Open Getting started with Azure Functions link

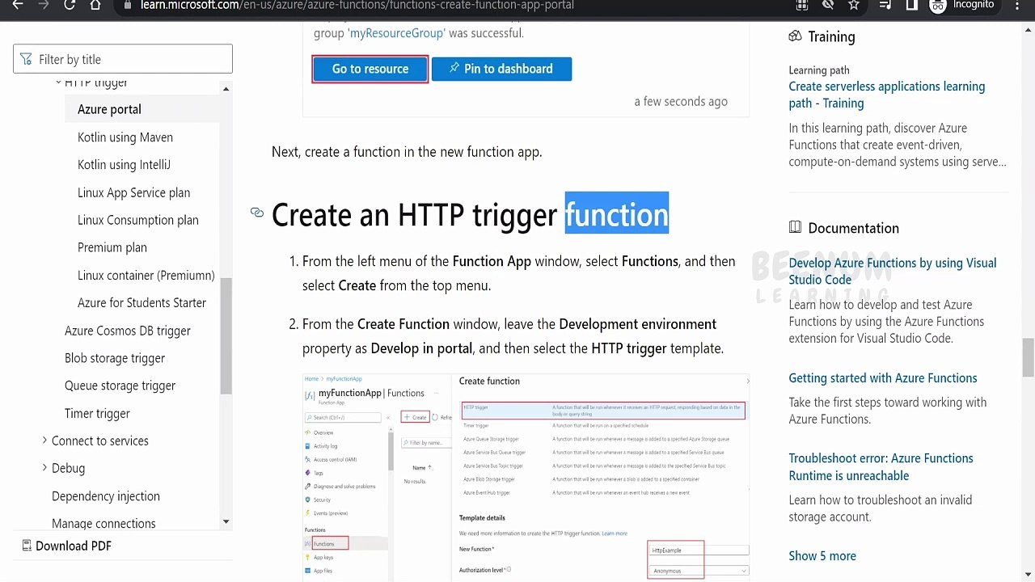click(883, 378)
